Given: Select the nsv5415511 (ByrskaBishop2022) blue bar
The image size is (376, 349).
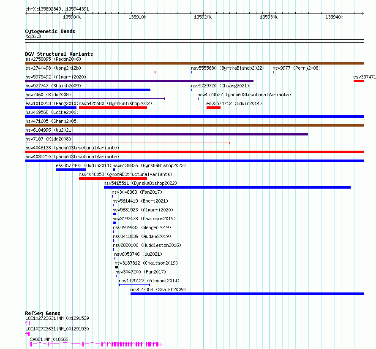Looking at the screenshot, I should coord(227,187).
